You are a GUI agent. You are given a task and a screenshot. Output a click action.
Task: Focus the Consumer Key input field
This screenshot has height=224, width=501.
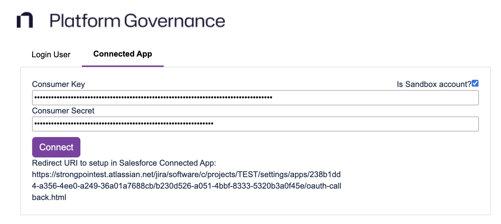pyautogui.click(x=255, y=98)
